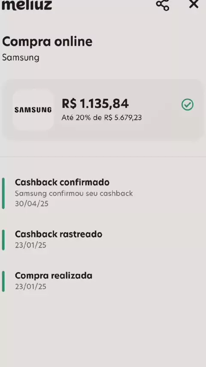Tap the 'Compra online' heading

[x=47, y=42]
